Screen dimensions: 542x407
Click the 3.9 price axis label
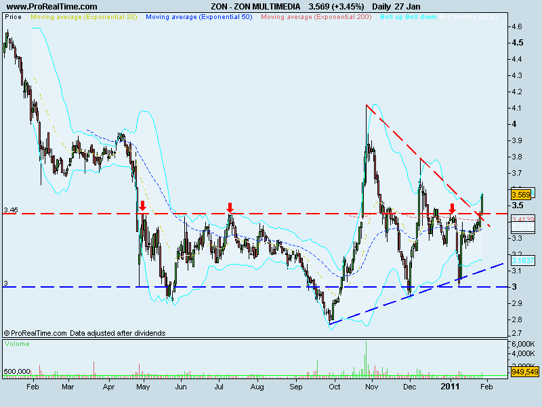coord(517,140)
